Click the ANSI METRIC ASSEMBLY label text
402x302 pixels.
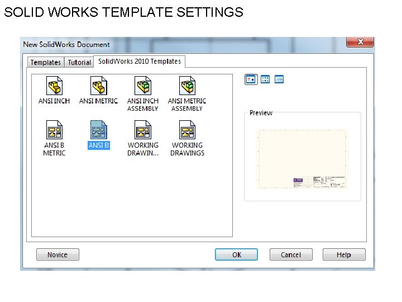(187, 105)
